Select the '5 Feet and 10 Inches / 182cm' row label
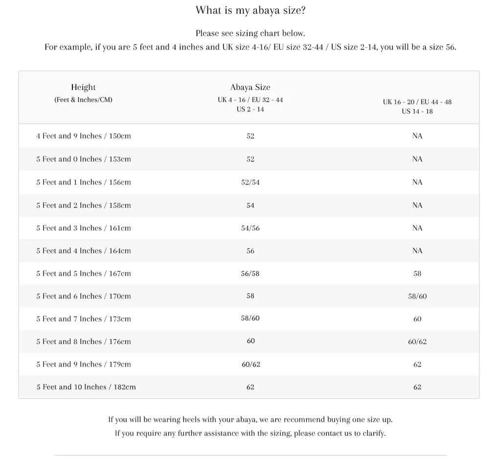The height and width of the screenshot is (461, 501). (86, 387)
